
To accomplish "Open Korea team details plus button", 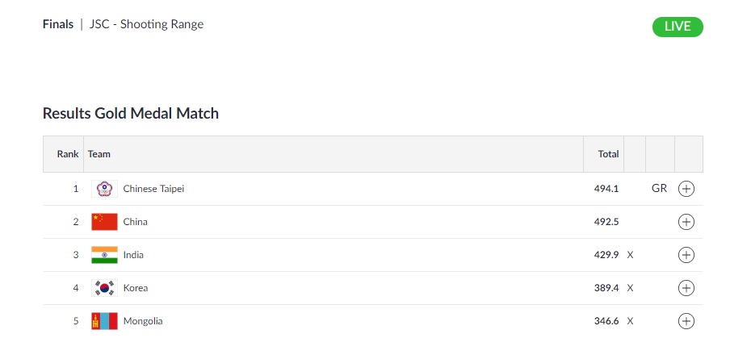I will pyautogui.click(x=686, y=288).
